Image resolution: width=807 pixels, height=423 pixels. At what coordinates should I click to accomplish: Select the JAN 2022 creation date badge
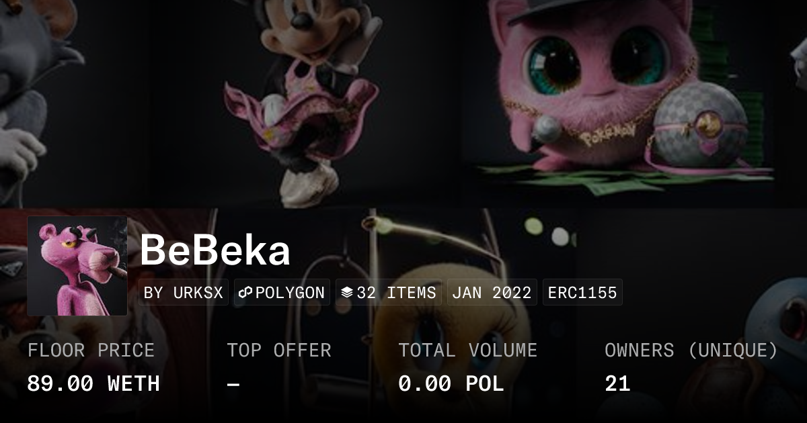[492, 293]
